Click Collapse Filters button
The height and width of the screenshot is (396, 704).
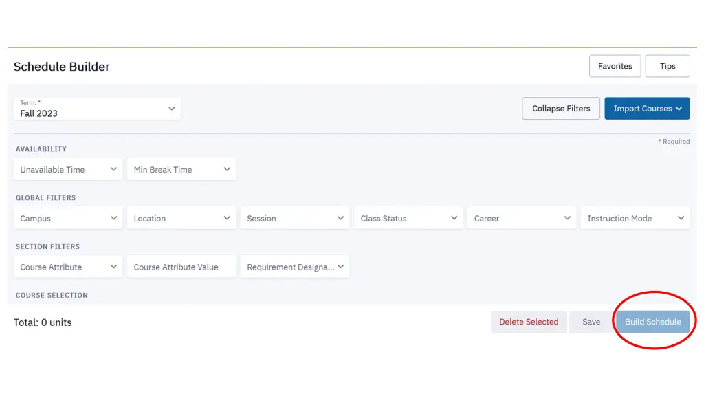(561, 108)
